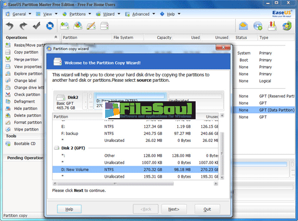
Task: Collapse the Operations panel chevron
Action: click(56, 37)
